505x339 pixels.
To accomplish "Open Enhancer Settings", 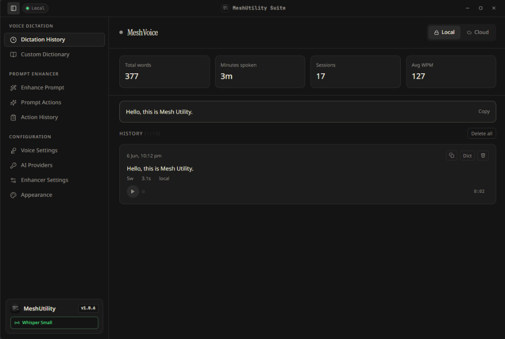I will pos(54,180).
